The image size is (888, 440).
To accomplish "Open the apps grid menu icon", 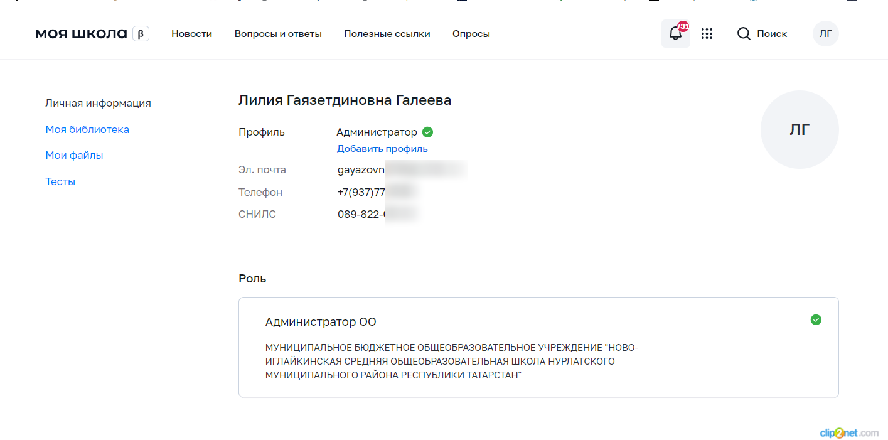I will tap(707, 34).
